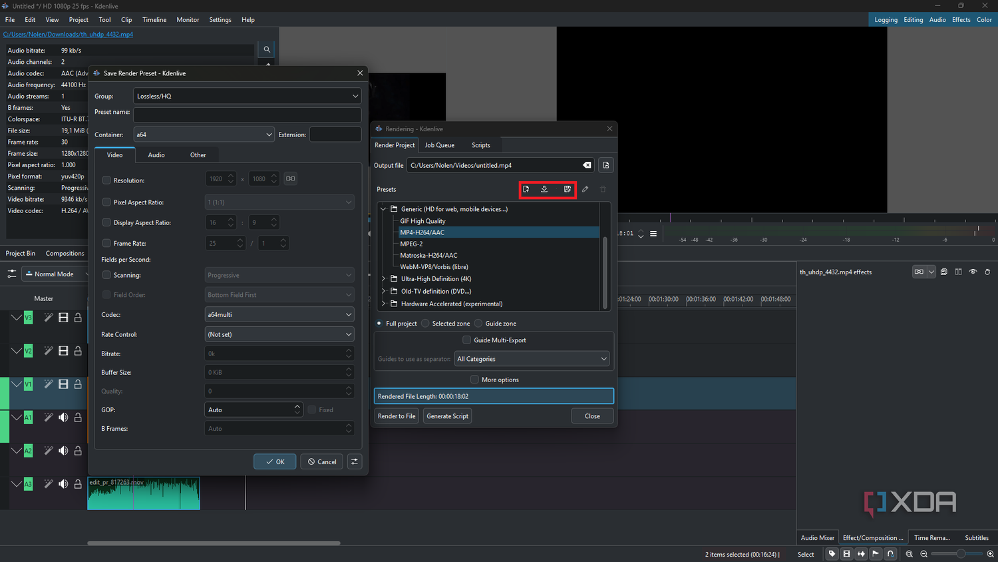Click the download presets icon in Rendering
Viewport: 998px width, 562px height.
(x=544, y=189)
